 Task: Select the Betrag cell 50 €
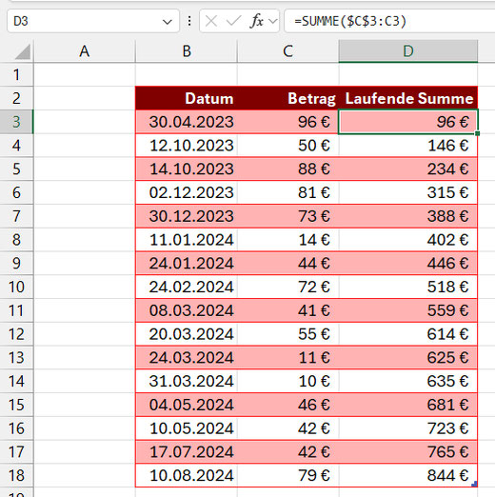pyautogui.click(x=287, y=146)
